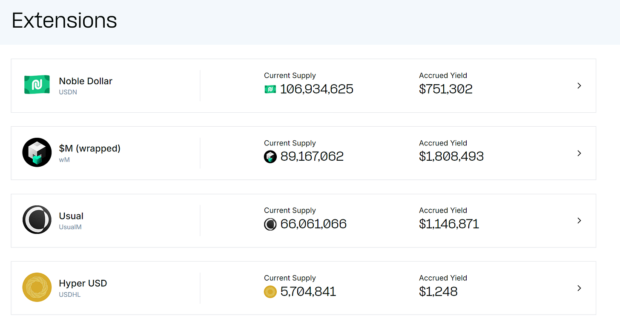
Task: Open the Noble Dollar extension name
Action: [x=86, y=81]
